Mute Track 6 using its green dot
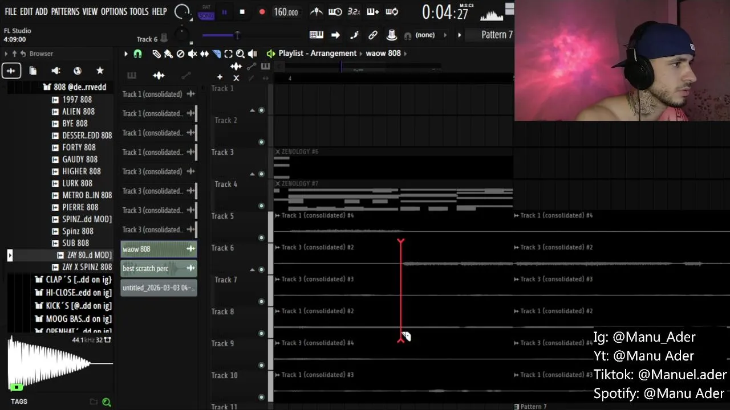 [261, 269]
